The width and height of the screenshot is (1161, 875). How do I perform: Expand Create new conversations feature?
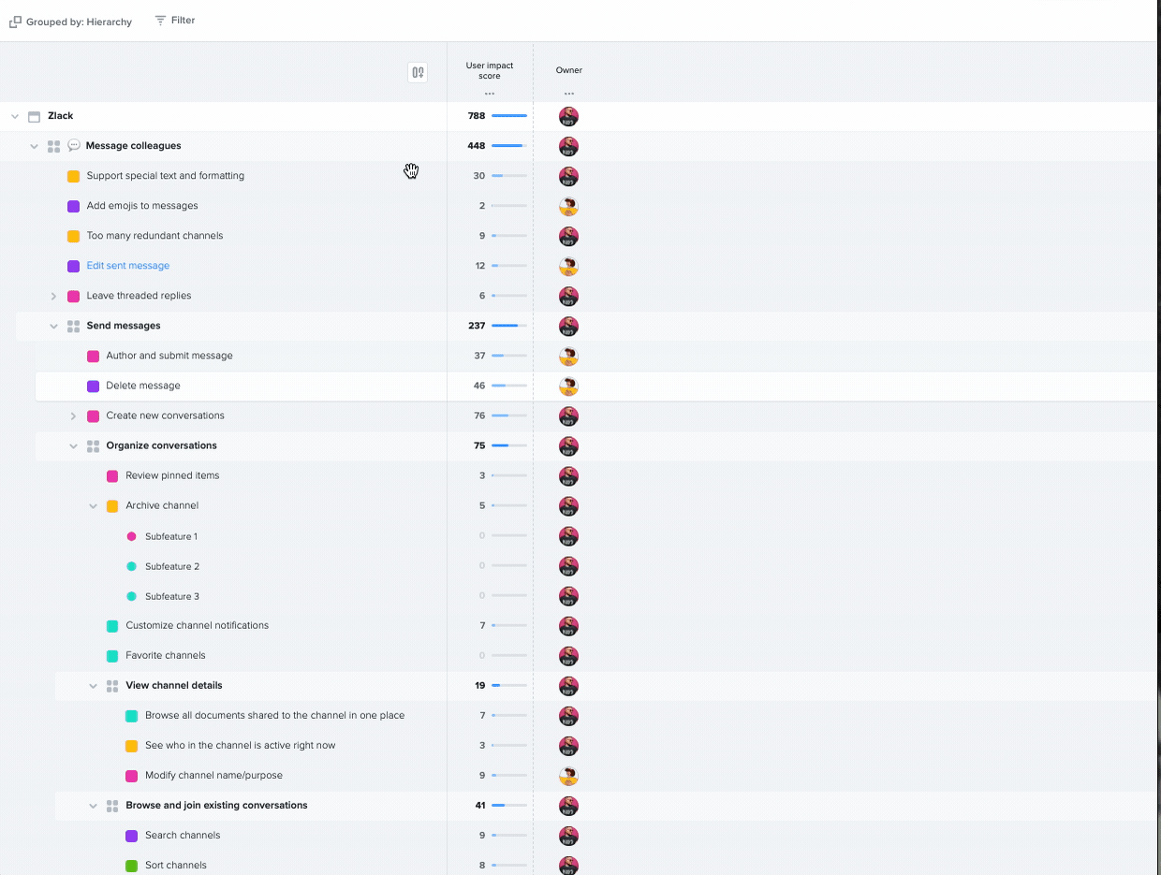[73, 416]
